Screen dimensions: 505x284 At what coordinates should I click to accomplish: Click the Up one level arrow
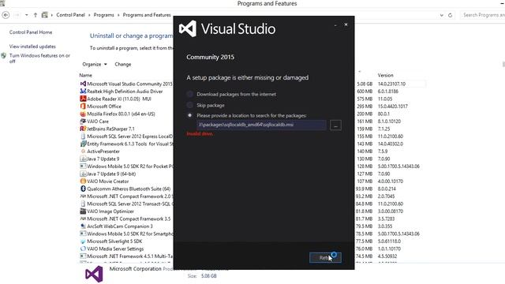(x=36, y=15)
